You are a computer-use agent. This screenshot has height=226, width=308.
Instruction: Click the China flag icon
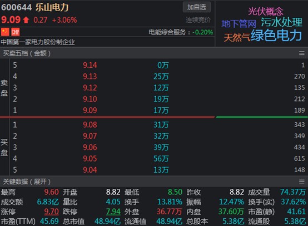point(5,32)
